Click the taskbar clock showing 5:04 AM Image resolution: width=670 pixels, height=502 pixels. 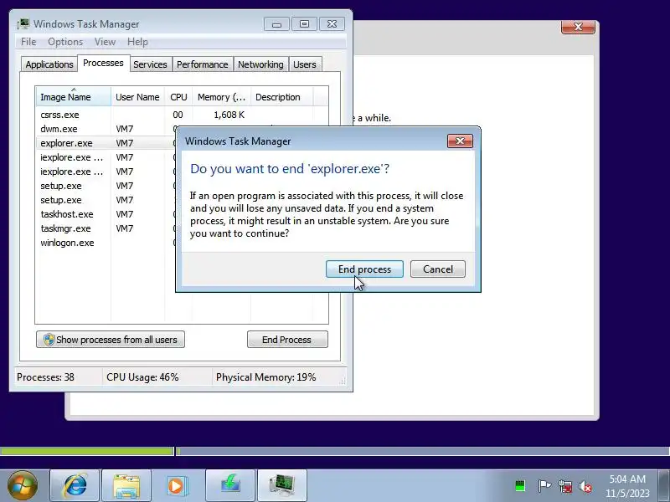coord(626,486)
